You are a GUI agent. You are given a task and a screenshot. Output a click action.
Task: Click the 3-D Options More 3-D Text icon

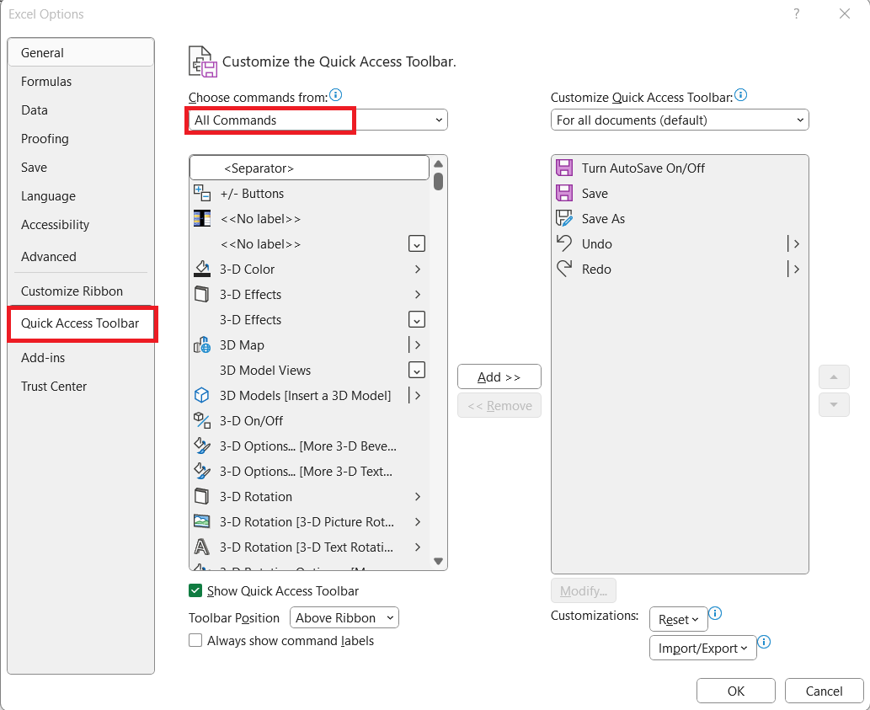click(202, 472)
